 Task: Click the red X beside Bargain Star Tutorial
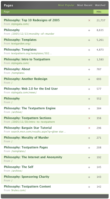[x=89, y=128]
